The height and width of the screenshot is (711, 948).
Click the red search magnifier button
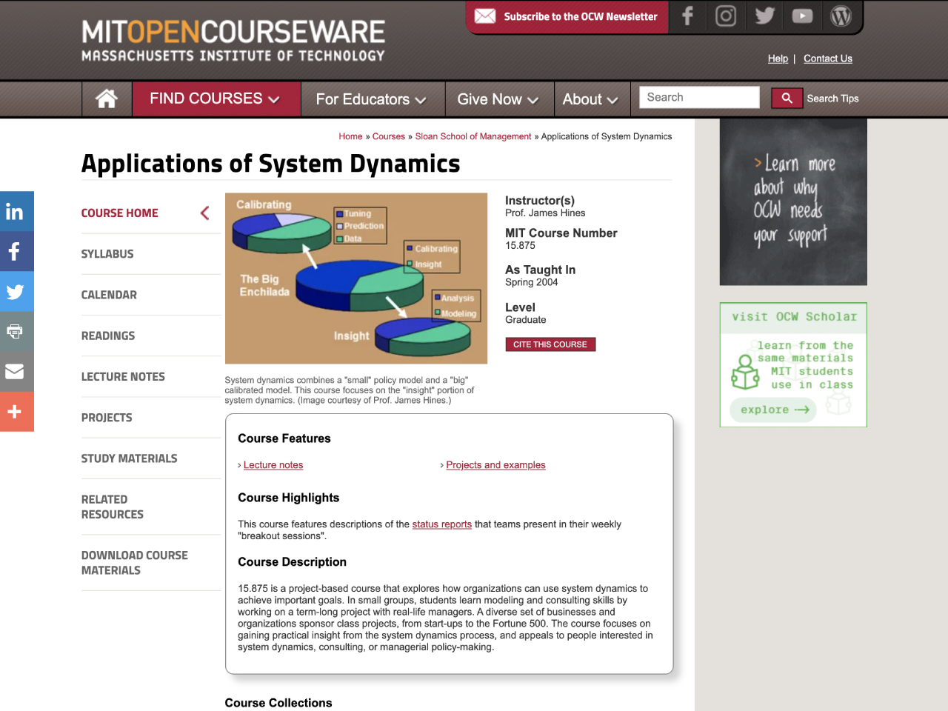787,98
